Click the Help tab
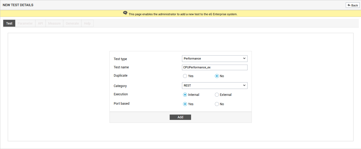361x149 pixels. [x=87, y=23]
